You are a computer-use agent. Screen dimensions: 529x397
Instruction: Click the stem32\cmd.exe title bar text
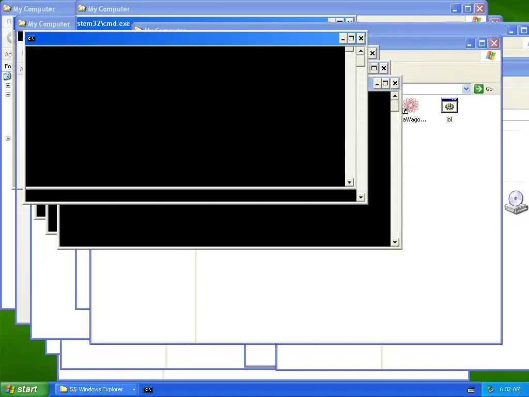click(103, 24)
